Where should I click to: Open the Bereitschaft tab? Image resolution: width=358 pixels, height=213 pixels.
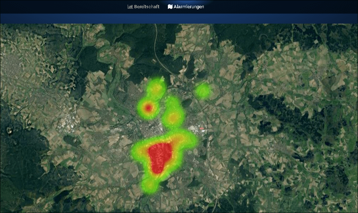point(143,6)
